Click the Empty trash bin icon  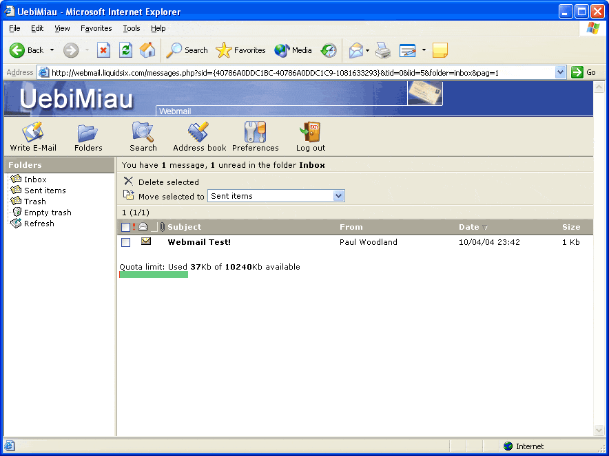[17, 212]
